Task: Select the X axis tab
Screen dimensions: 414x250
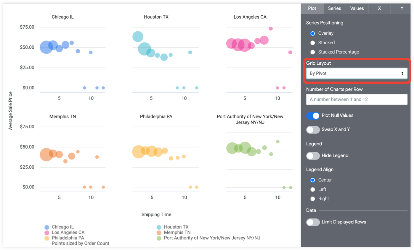Action: coord(379,8)
